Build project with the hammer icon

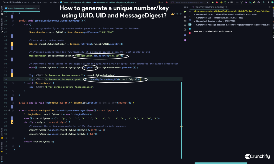[x=167, y=2]
